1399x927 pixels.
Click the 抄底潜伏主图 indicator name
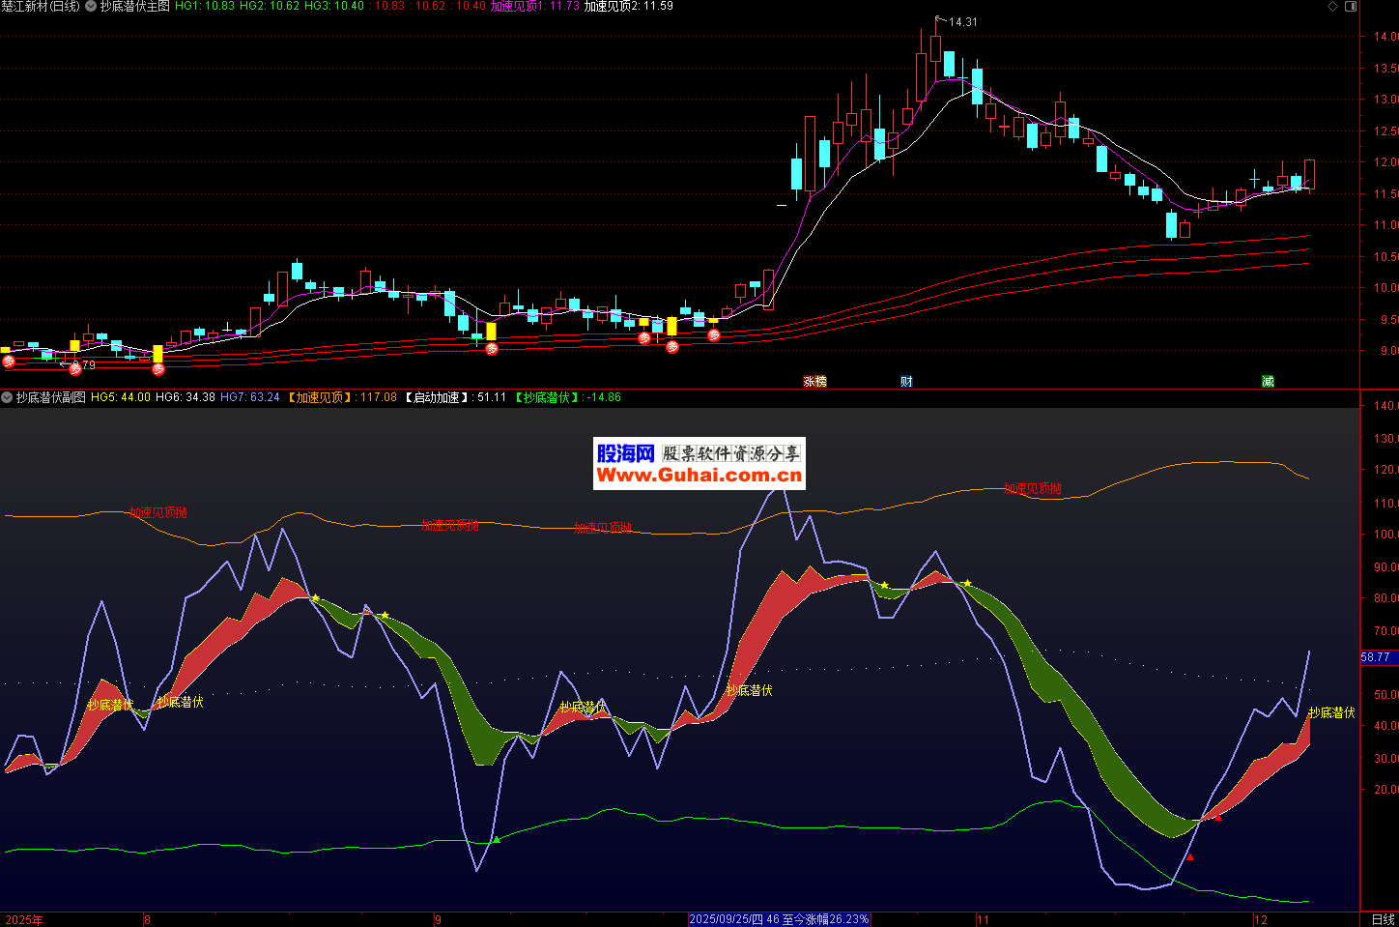(x=134, y=6)
